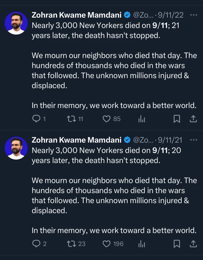View analytics for the 9/11/22 tweet
This screenshot has height=260, width=203.
click(x=141, y=119)
